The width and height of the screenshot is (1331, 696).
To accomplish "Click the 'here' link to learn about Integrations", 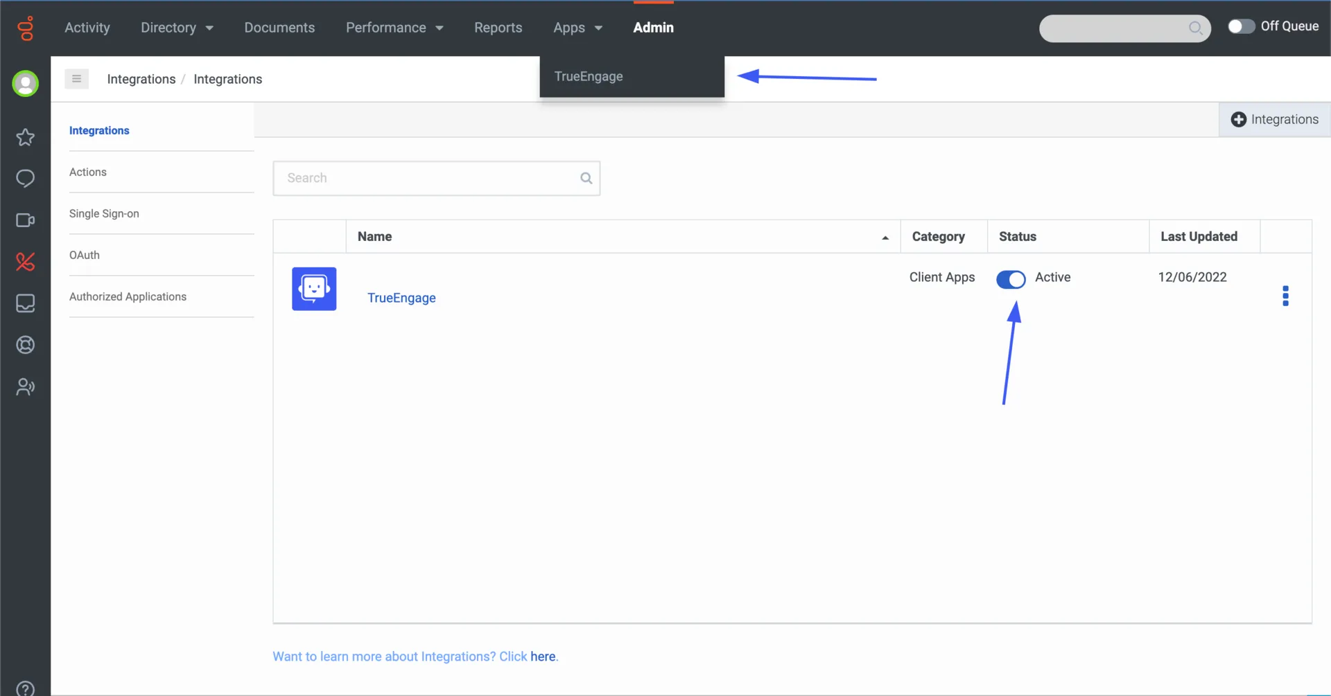I will coord(543,656).
